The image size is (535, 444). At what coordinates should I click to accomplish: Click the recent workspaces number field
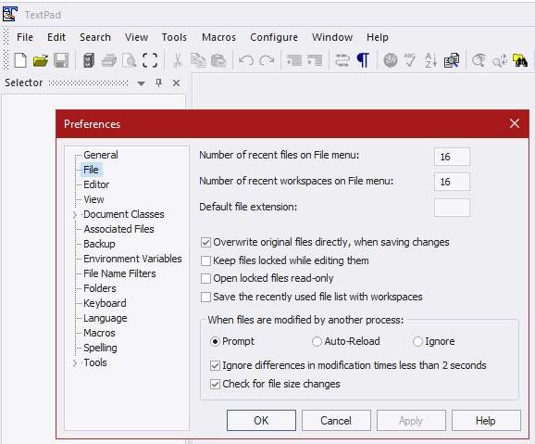point(452,182)
